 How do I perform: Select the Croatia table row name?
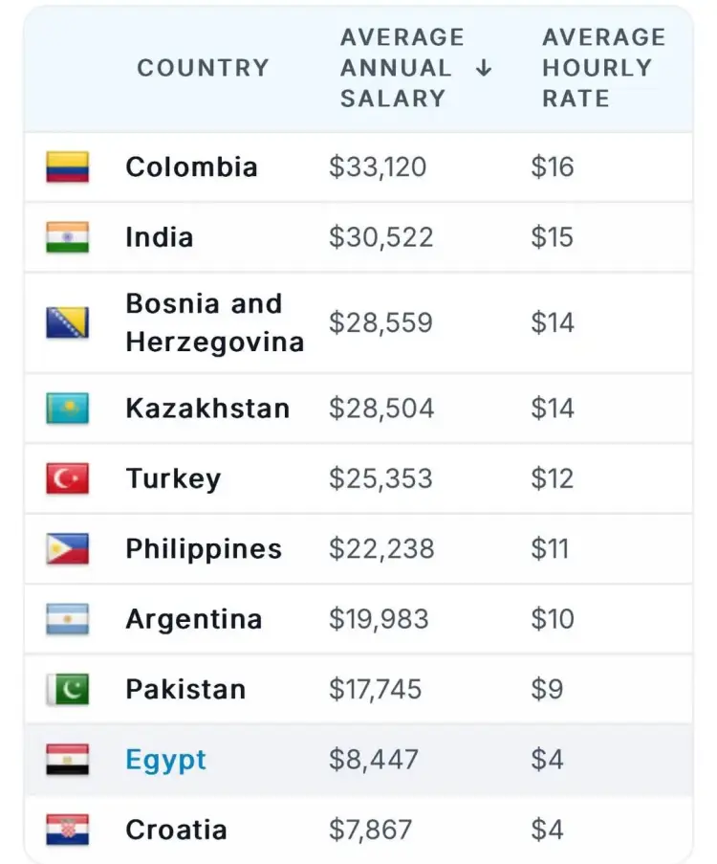[176, 830]
